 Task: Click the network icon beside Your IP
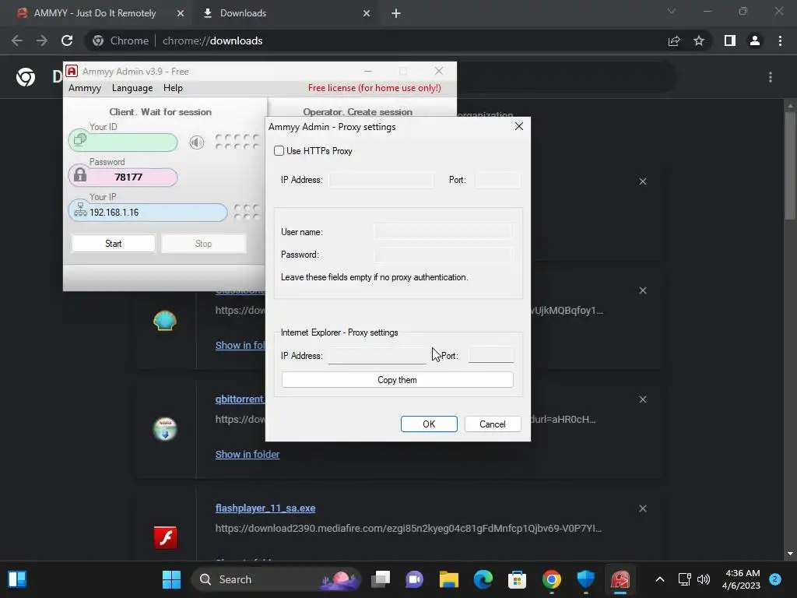click(x=80, y=209)
